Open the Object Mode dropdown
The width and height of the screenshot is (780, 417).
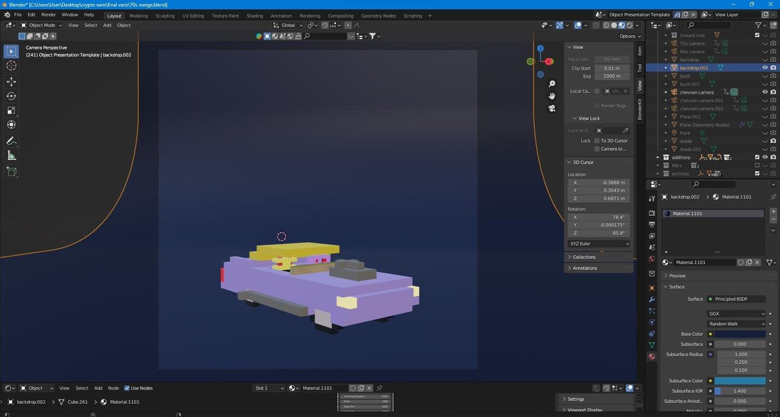point(42,25)
